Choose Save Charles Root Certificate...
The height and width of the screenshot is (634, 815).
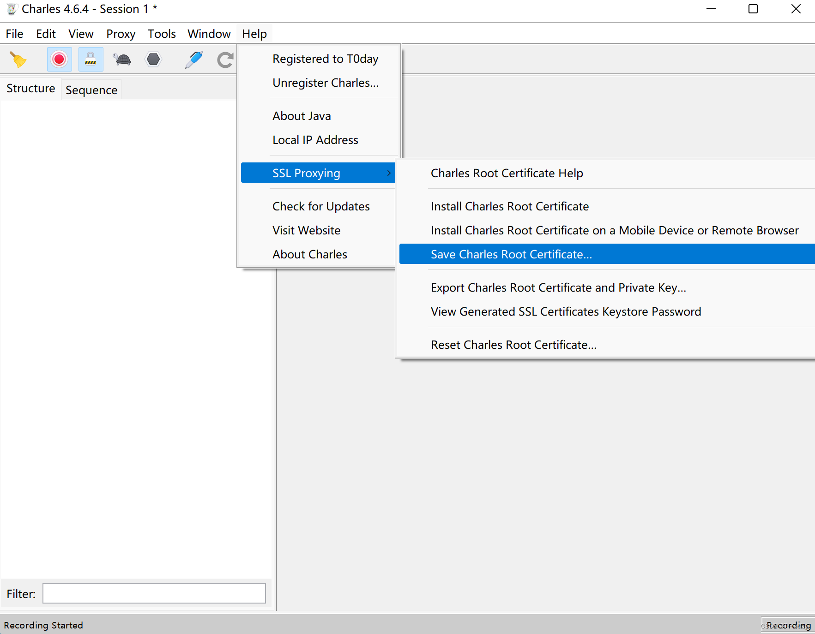coord(607,254)
